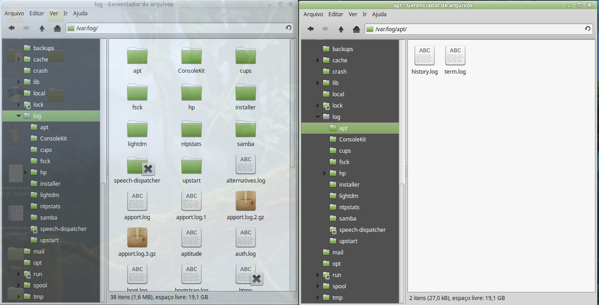Open Ver menu in apt window
Image resolution: width=599 pixels, height=305 pixels.
point(353,14)
